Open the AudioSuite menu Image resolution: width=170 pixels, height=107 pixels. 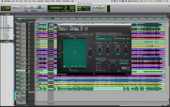click(40, 1)
